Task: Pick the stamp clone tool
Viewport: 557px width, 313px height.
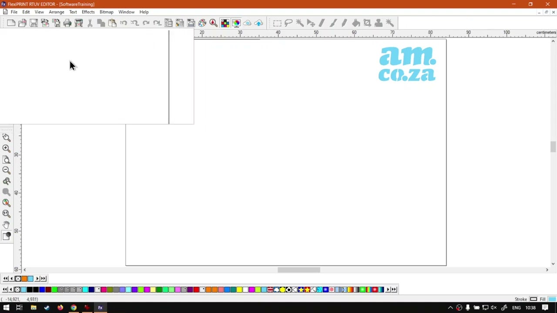Action: 379,23
